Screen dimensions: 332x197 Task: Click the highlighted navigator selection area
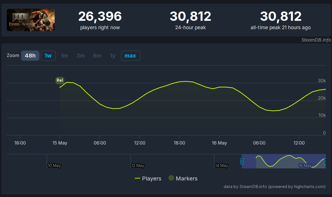[284, 161]
